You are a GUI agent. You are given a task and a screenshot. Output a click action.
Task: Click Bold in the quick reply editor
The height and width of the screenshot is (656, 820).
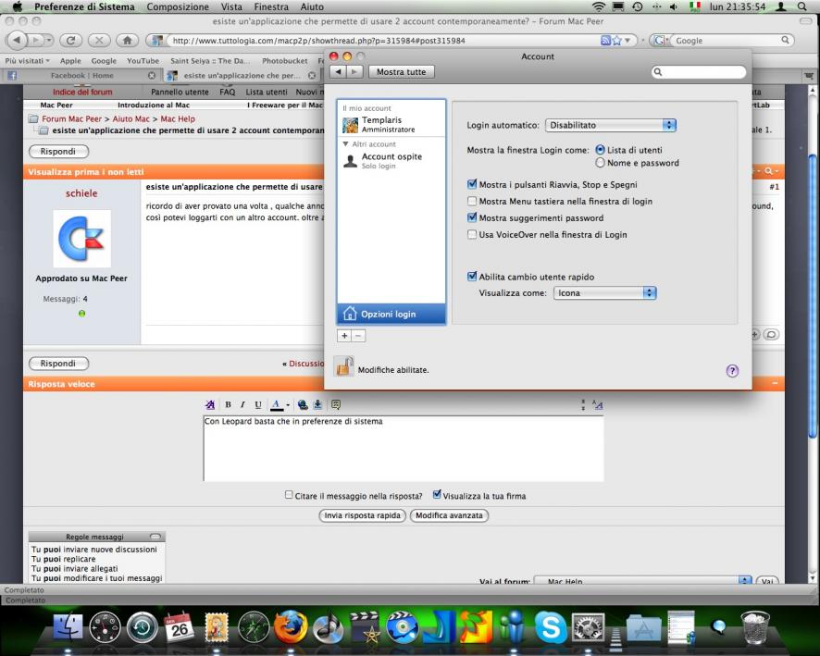click(228, 404)
